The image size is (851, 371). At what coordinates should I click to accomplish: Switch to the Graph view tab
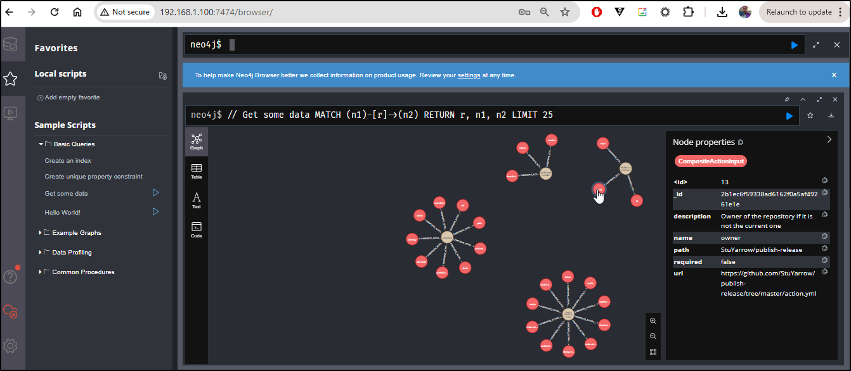197,141
